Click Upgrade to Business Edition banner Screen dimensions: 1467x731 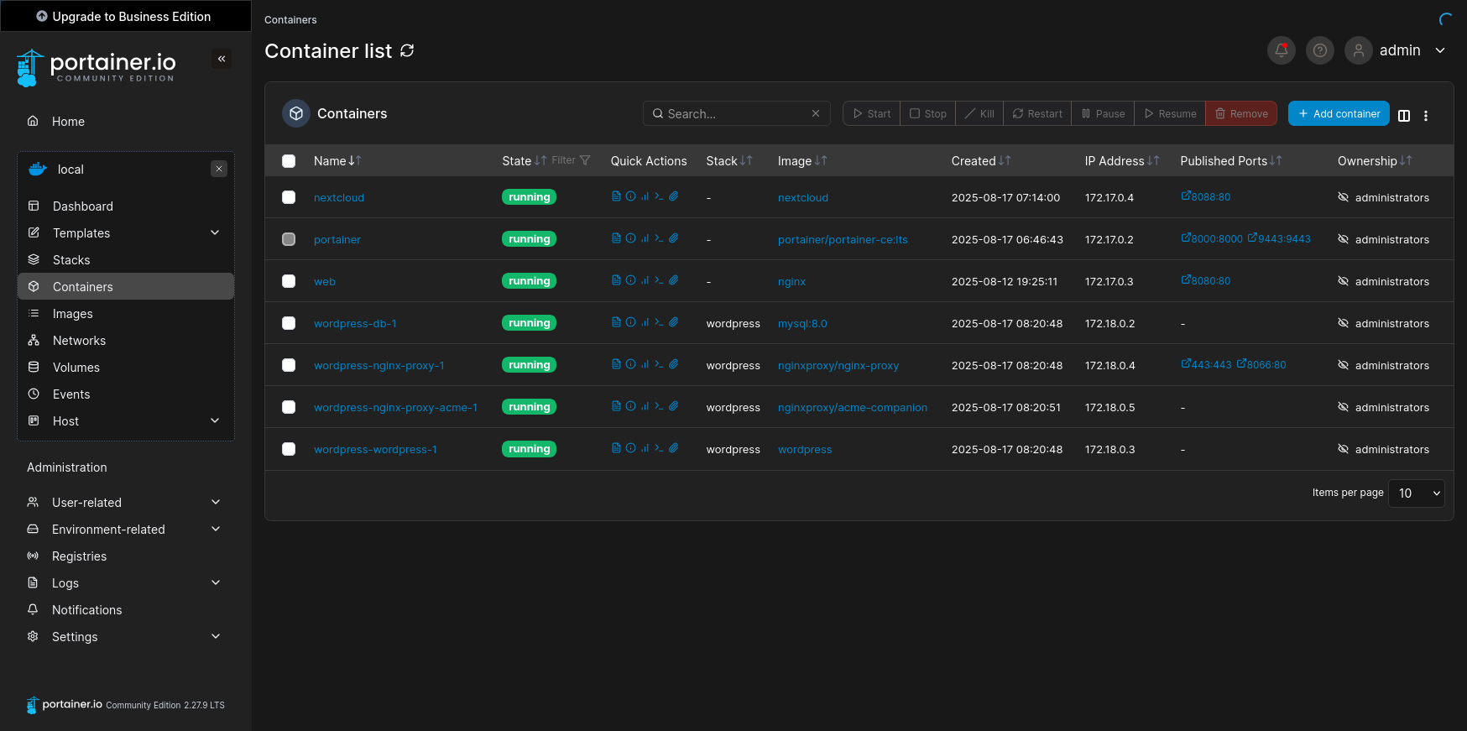[x=124, y=16]
